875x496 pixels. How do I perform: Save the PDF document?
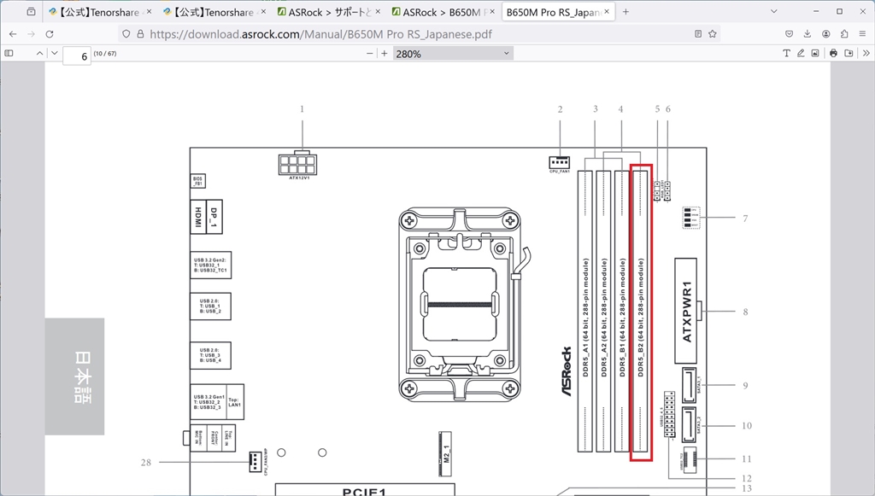[849, 54]
